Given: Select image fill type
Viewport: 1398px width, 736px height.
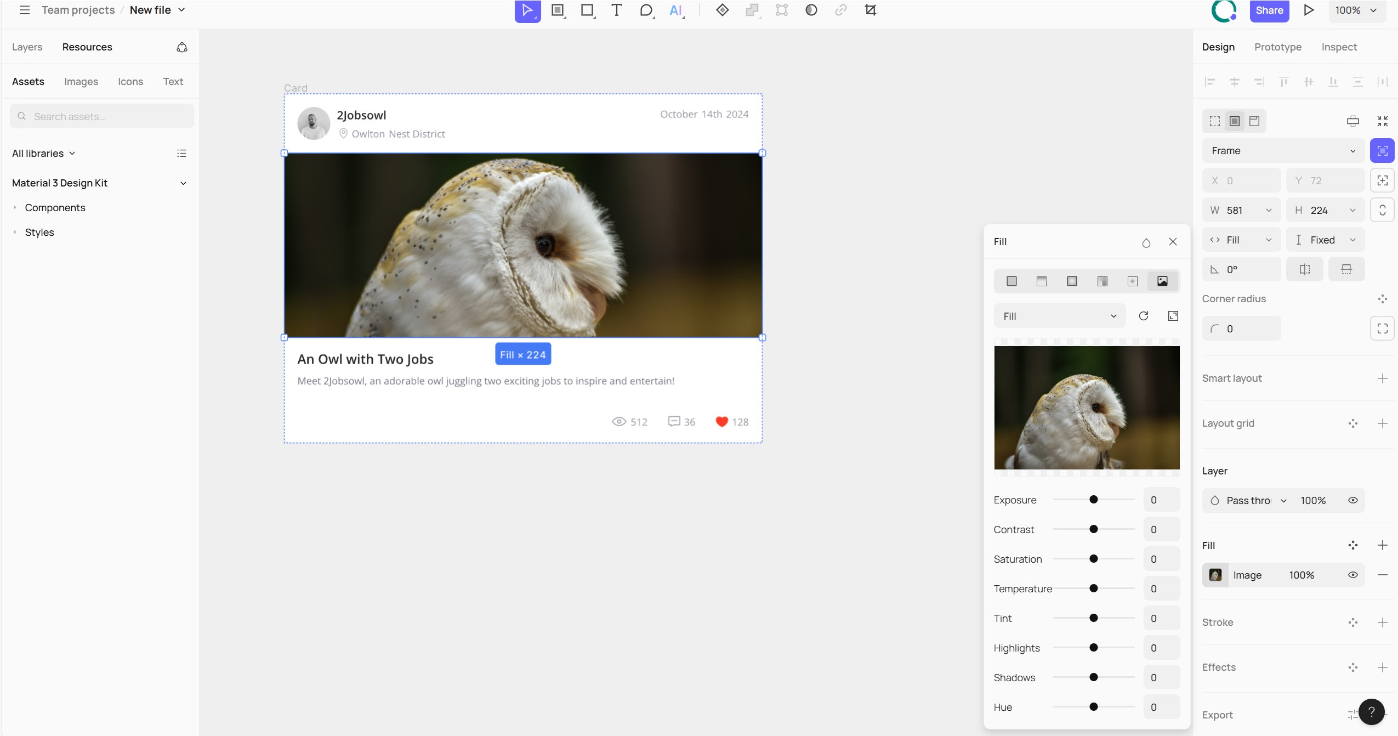Looking at the screenshot, I should pos(1162,281).
